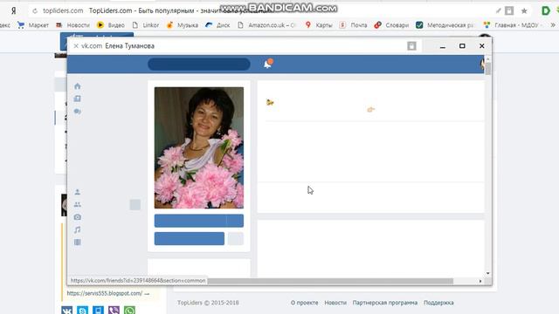This screenshot has height=314, width=559.
Task: Open the Словари bookmark
Action: [x=391, y=25]
